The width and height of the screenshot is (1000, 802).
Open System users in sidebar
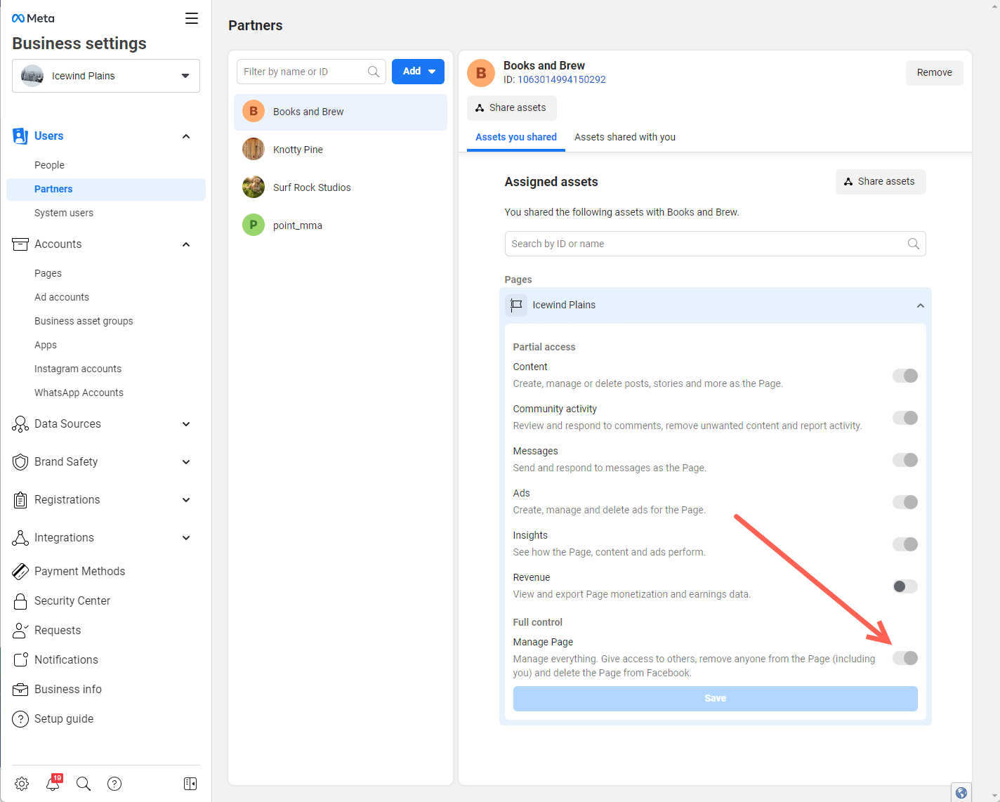pyautogui.click(x=64, y=213)
